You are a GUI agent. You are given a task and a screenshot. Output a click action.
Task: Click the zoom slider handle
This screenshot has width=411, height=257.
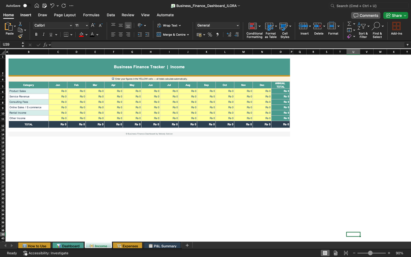(370, 253)
